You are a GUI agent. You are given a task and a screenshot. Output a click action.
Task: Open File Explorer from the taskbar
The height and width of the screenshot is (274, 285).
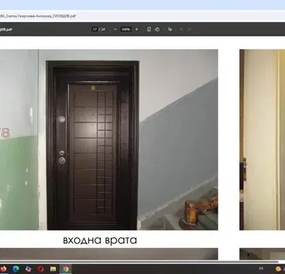(x=53, y=269)
